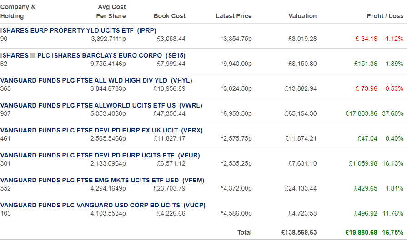Click the Latest Price column header

(234, 16)
